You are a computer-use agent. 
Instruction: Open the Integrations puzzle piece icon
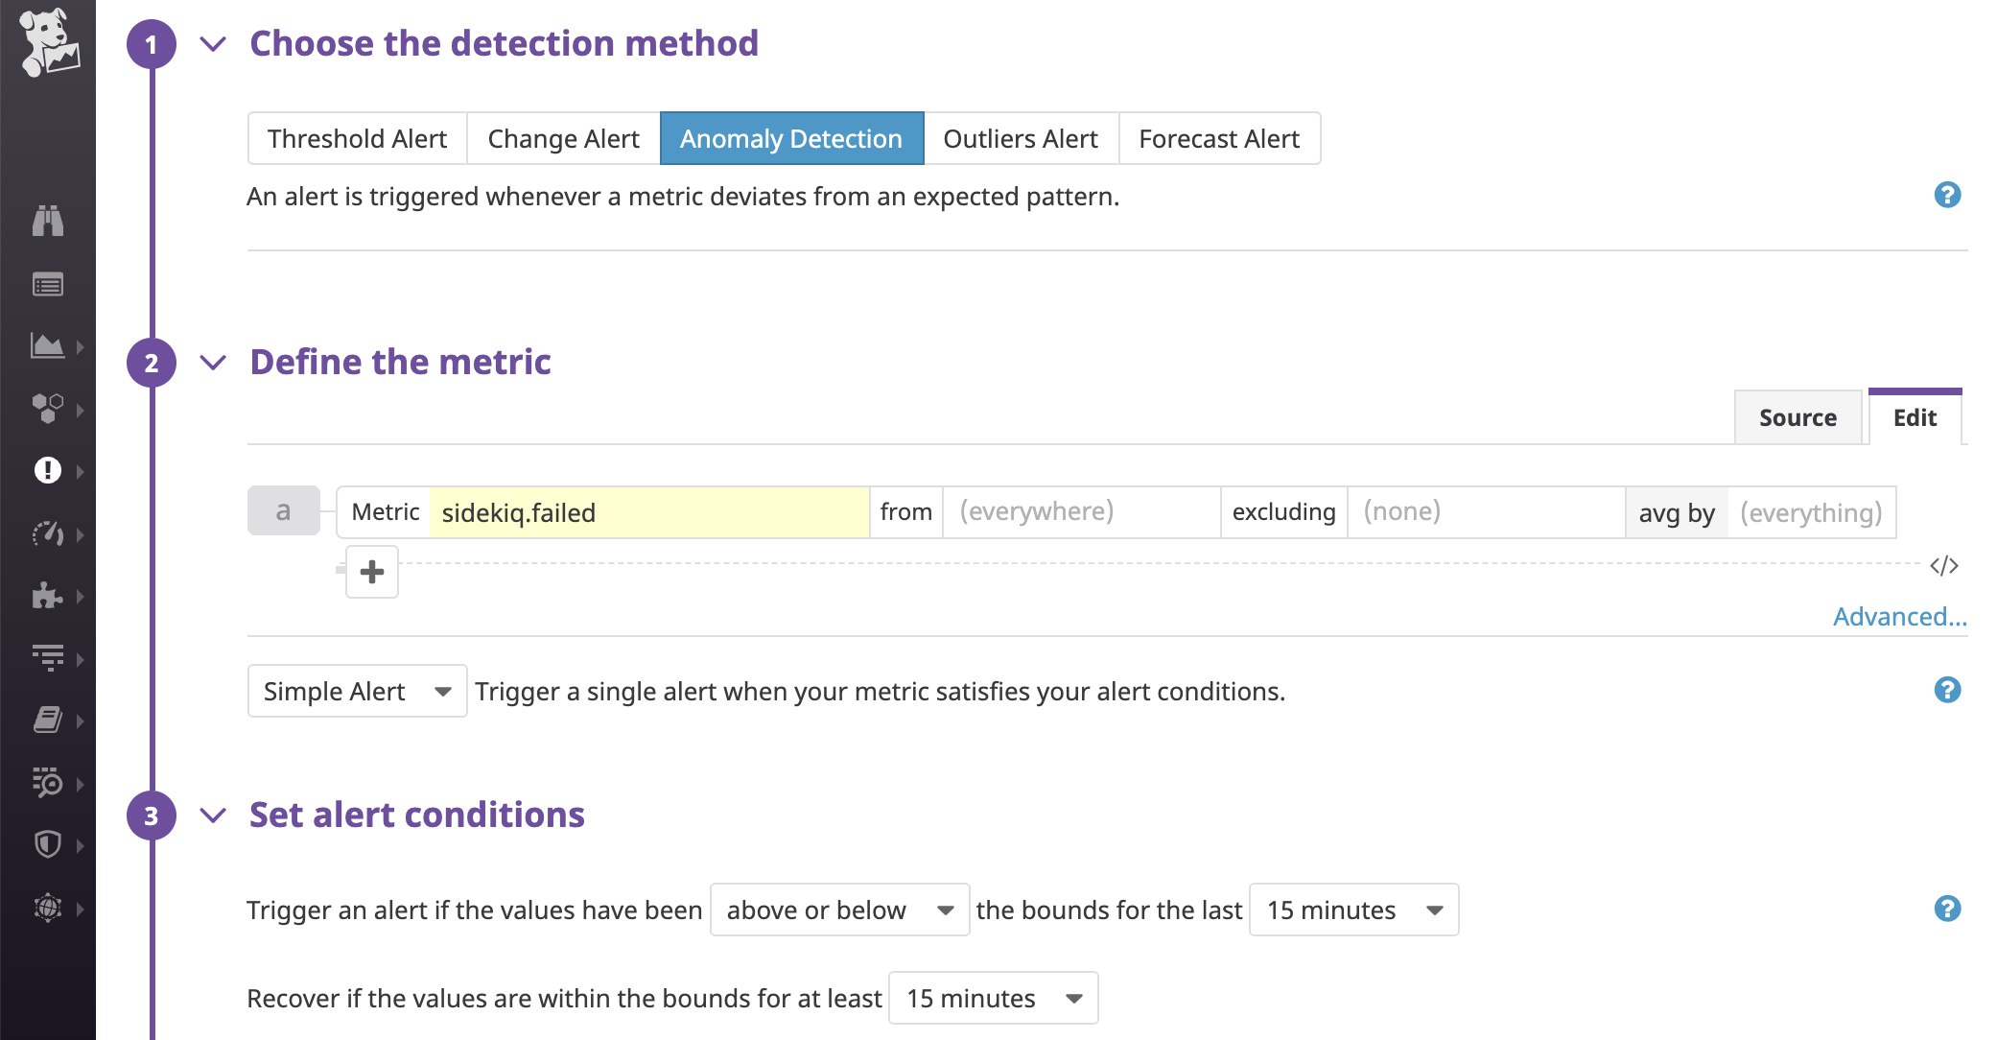[47, 596]
